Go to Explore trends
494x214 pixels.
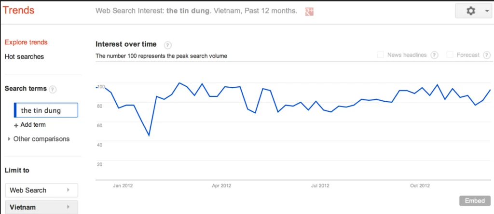coord(26,42)
